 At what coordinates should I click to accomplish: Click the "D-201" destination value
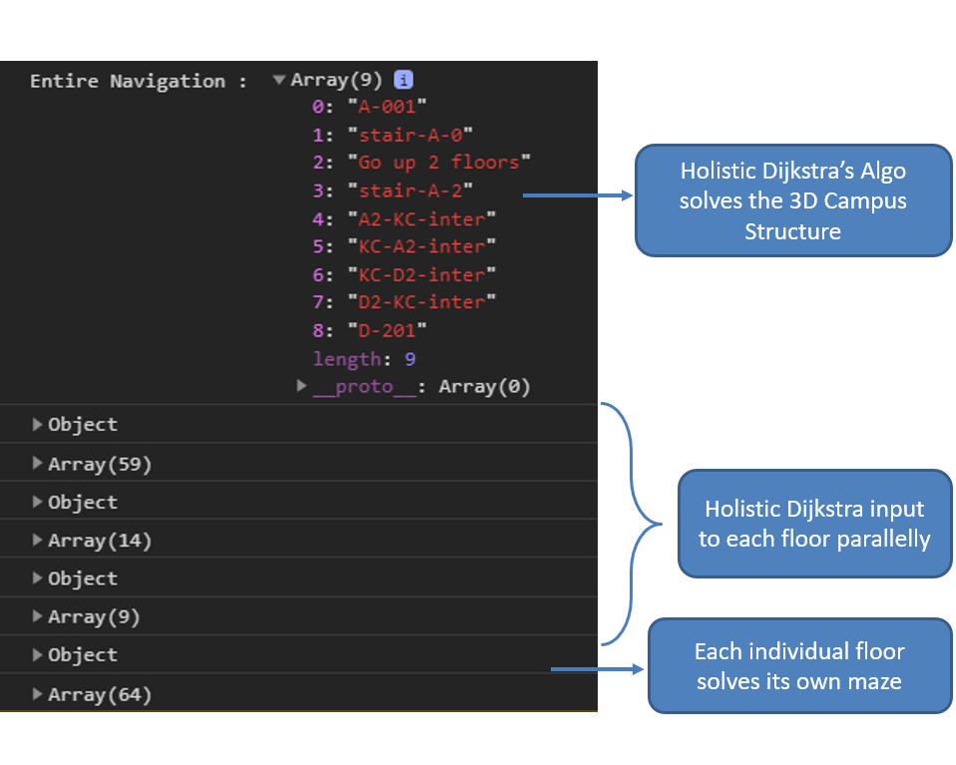pyautogui.click(x=387, y=330)
